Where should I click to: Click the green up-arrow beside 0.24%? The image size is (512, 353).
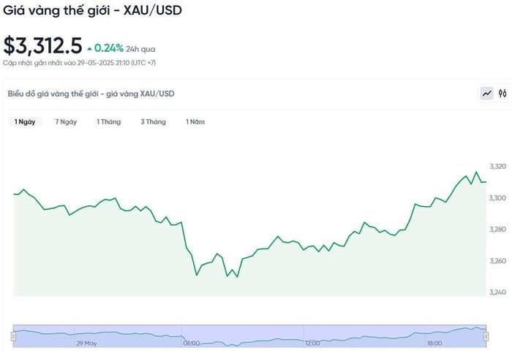(x=89, y=49)
